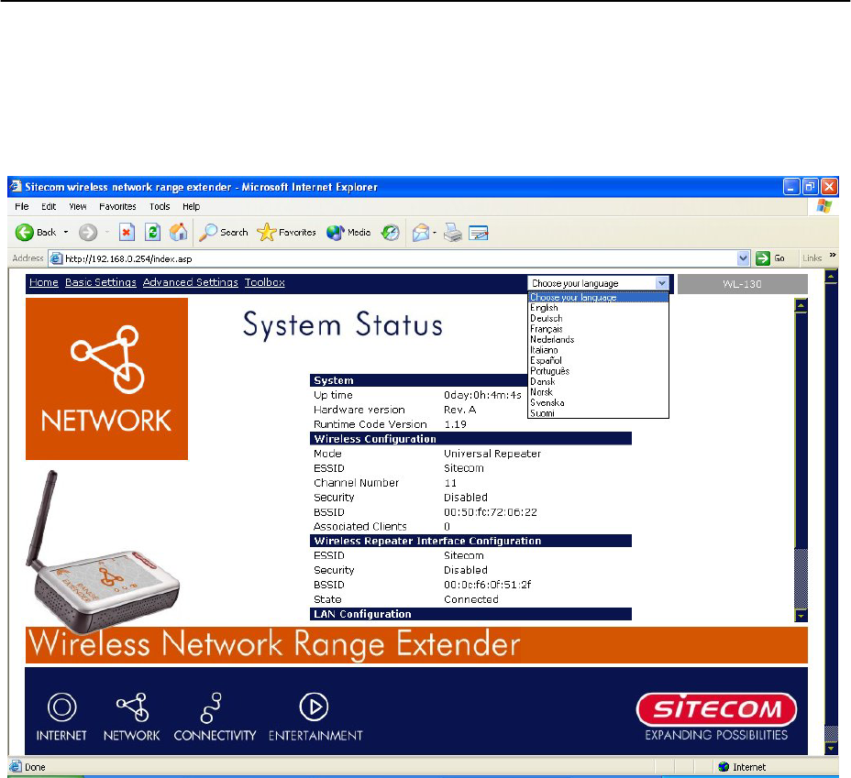
Task: Open the Edit menu
Action: tap(49, 206)
